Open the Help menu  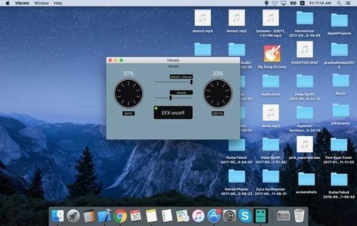pos(58,3)
